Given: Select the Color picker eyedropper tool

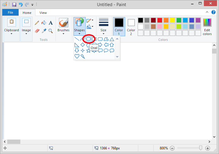Looking at the screenshot, I should [x=44, y=31].
